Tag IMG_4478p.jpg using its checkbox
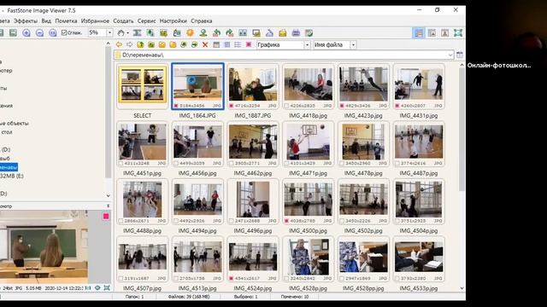This screenshot has width=547, height=307. [342, 163]
